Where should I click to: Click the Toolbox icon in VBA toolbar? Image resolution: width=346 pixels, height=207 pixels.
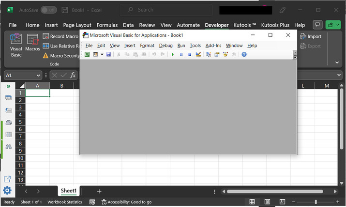(x=234, y=54)
